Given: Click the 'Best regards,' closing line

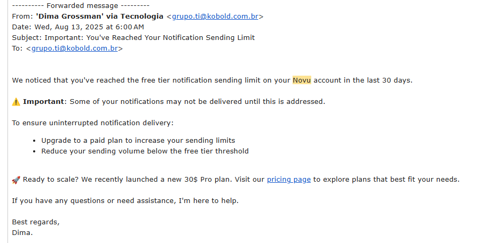Looking at the screenshot, I should (x=36, y=222).
